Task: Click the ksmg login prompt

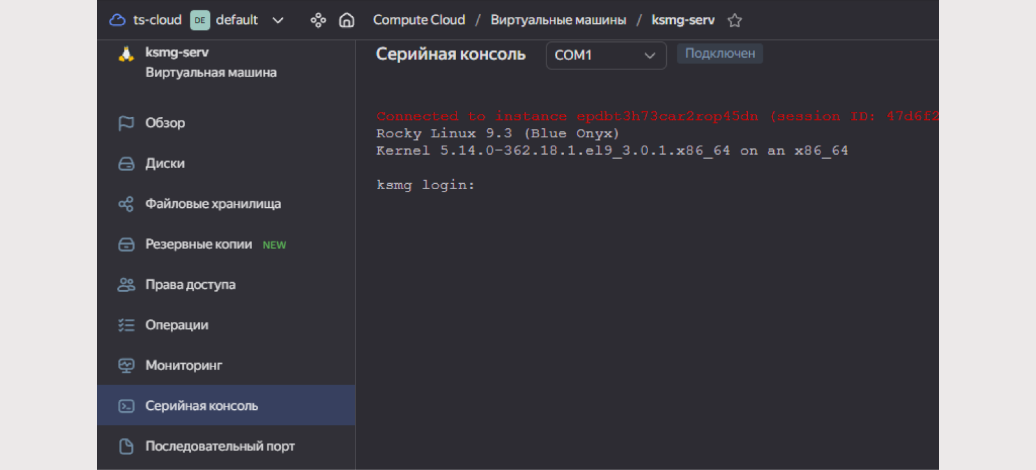Action: (425, 185)
